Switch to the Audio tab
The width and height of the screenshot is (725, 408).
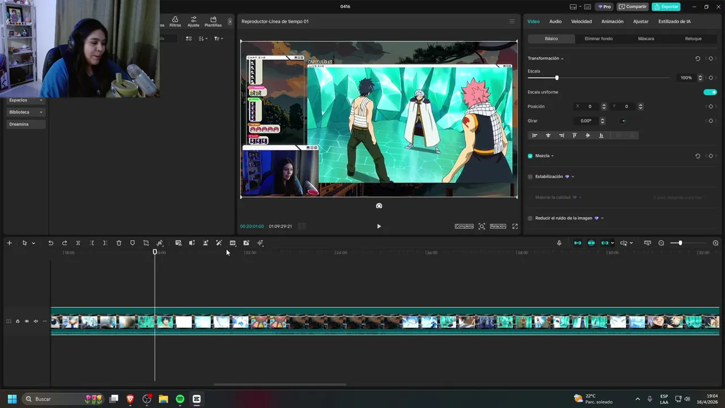[556, 22]
